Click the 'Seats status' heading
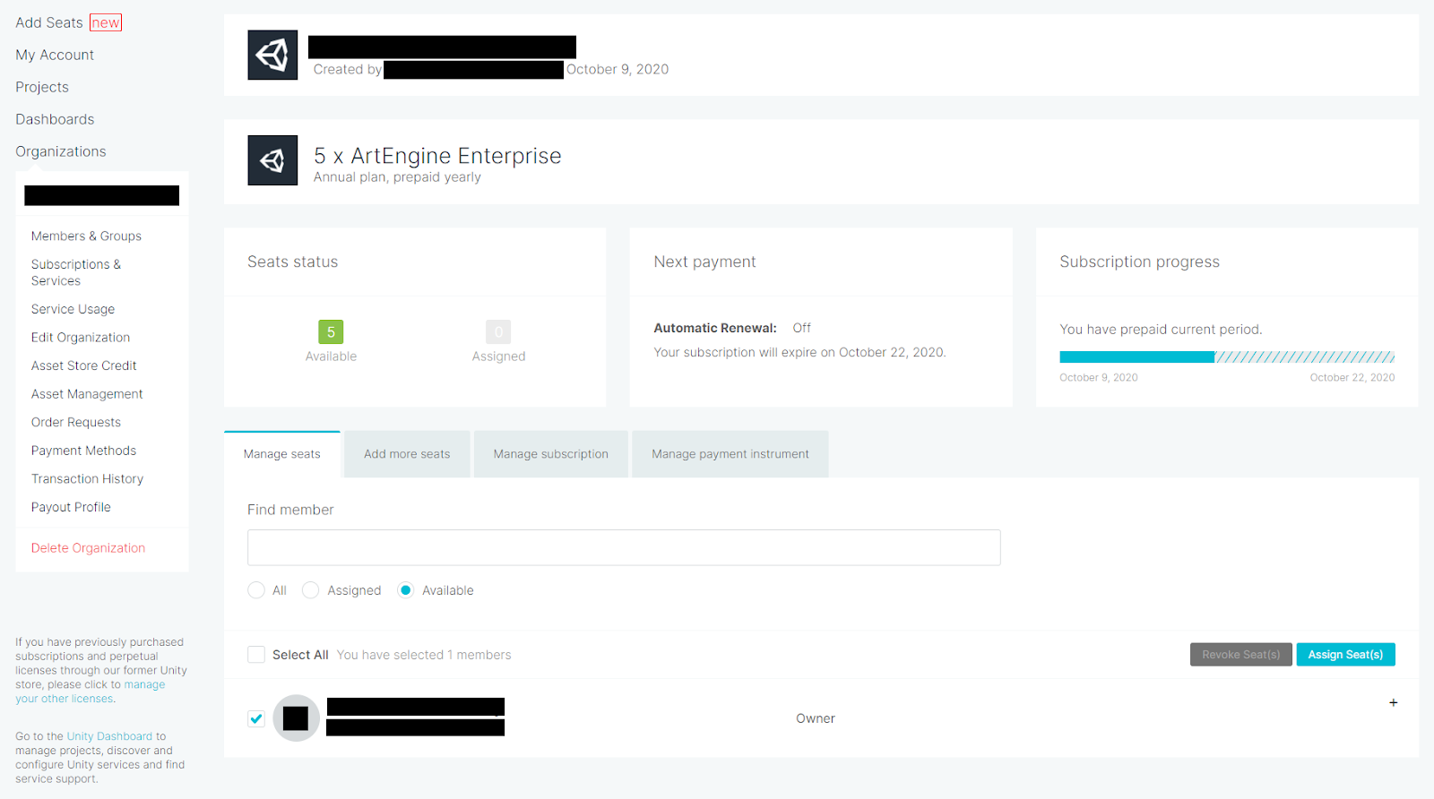The width and height of the screenshot is (1434, 799). click(x=293, y=262)
